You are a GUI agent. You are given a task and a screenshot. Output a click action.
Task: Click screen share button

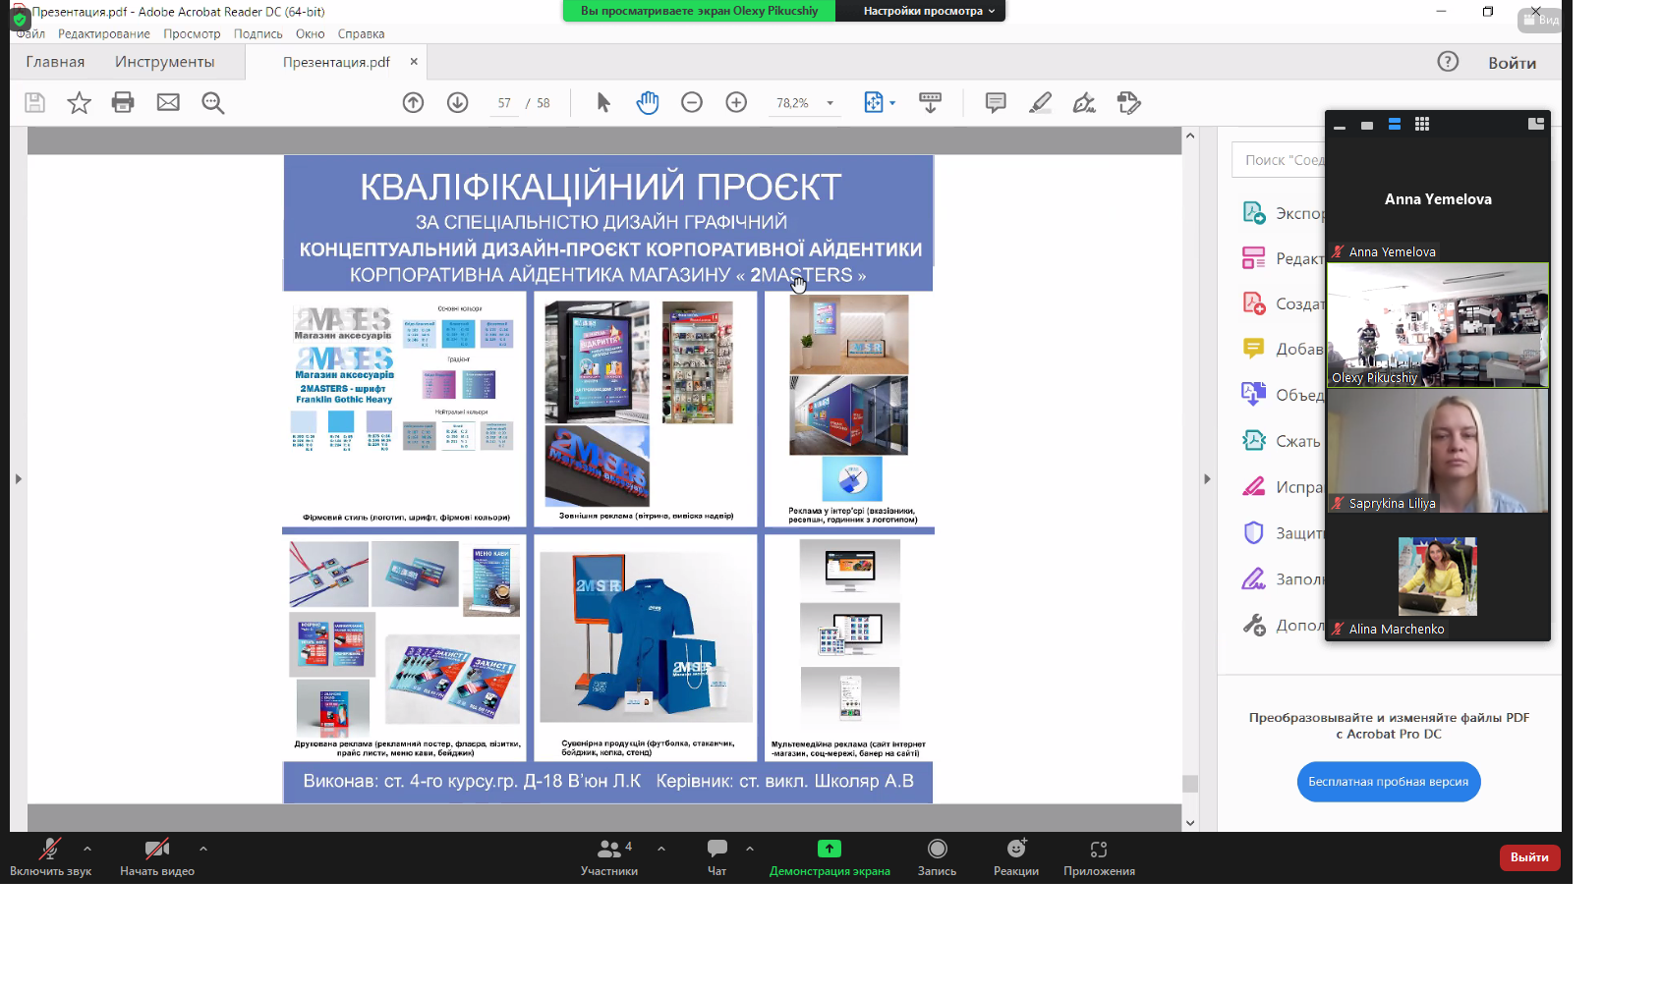(x=830, y=856)
